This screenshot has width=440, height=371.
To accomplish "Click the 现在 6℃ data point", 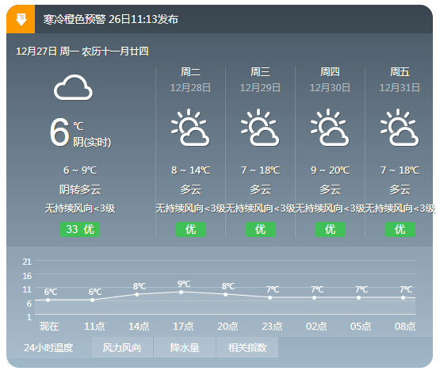I will click(48, 300).
